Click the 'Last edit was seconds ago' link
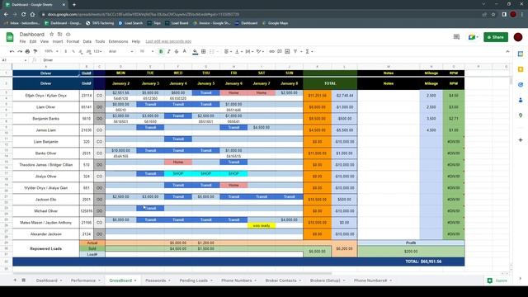Image resolution: width=528 pixels, height=297 pixels. pos(168,41)
